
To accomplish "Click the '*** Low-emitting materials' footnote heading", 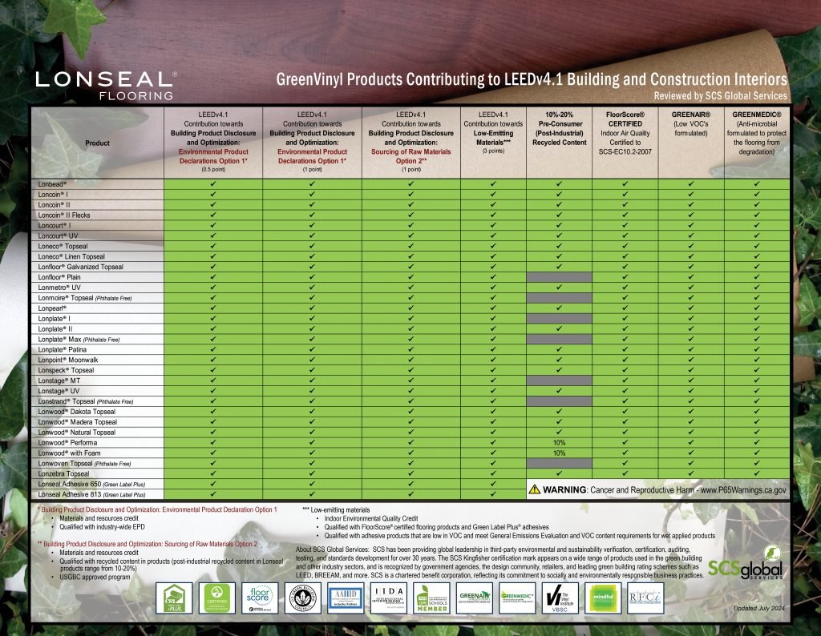I will 336,510.
